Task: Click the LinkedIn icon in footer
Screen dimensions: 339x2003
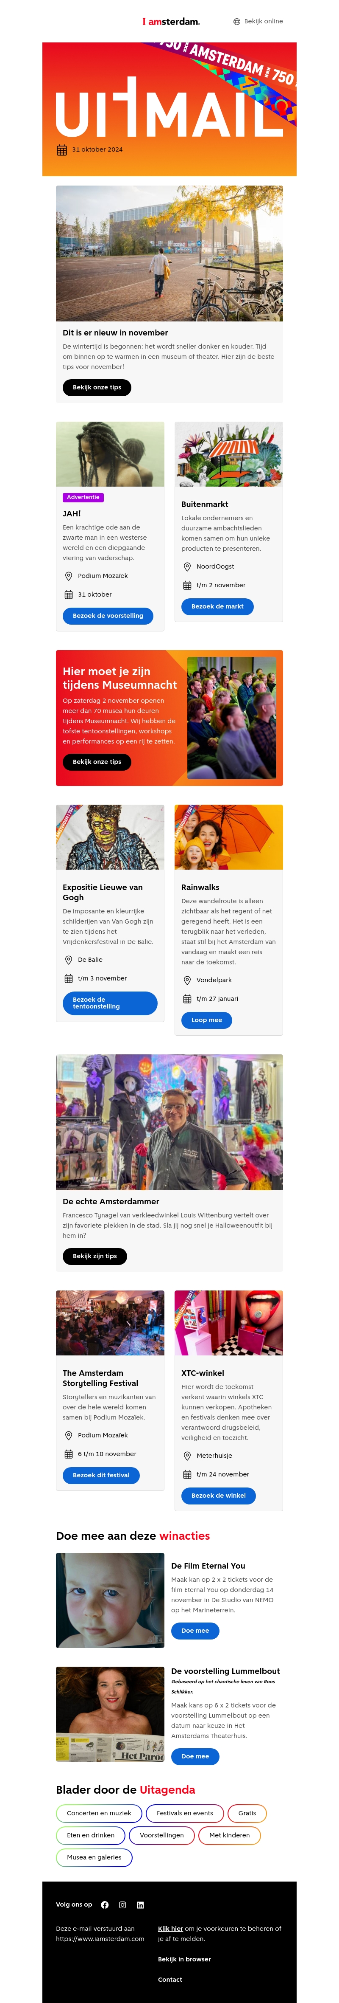Action: 140,1905
